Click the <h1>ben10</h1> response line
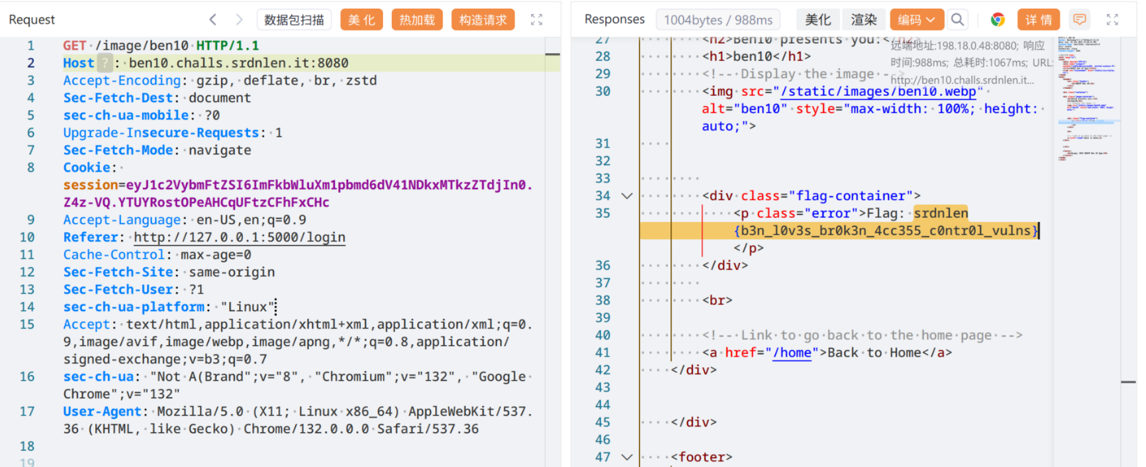This screenshot has height=467, width=1146. tap(757, 57)
